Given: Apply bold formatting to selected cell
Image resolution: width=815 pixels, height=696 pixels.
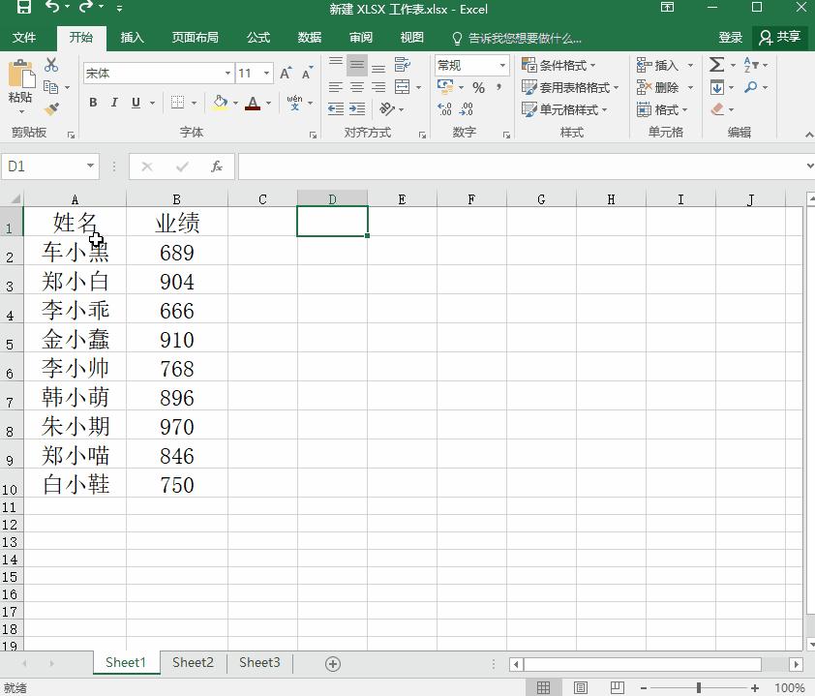Looking at the screenshot, I should (93, 102).
